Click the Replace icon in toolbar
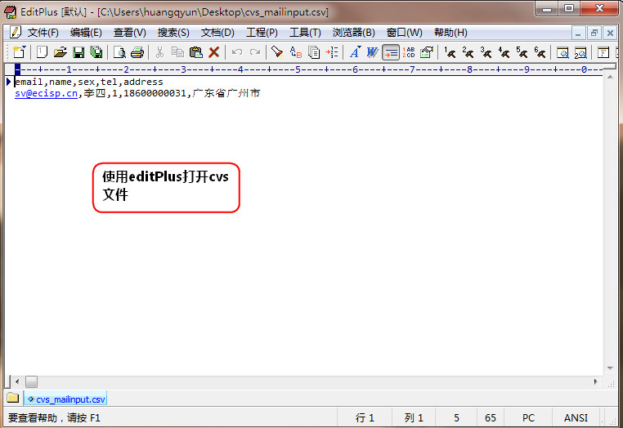 coord(296,52)
